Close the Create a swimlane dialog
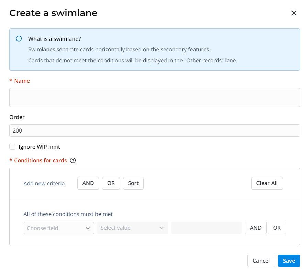The height and width of the screenshot is (275, 308). (x=294, y=13)
